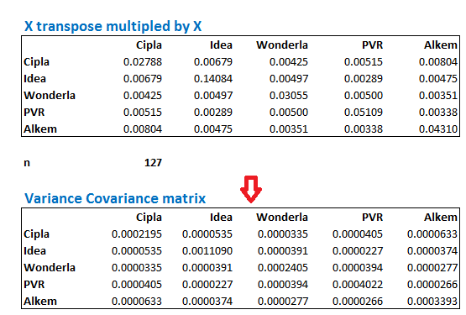Select 0.00804 in the Alkem row

[x=143, y=129]
